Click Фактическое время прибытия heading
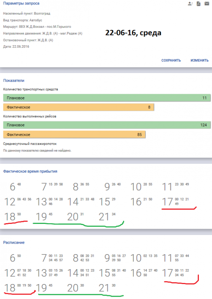Screen dimensions: 212x299 click(30, 171)
